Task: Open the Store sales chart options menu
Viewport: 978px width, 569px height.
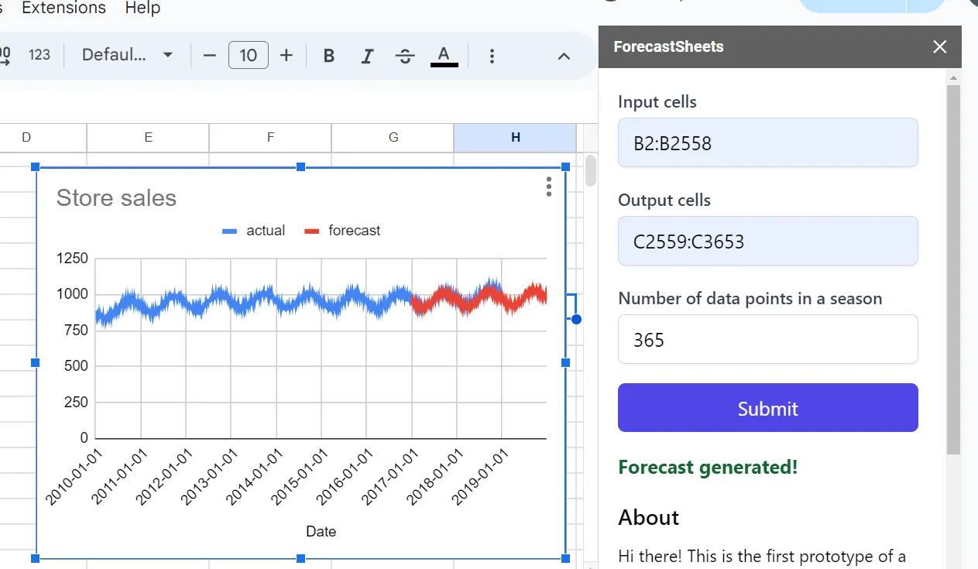Action: click(x=548, y=187)
